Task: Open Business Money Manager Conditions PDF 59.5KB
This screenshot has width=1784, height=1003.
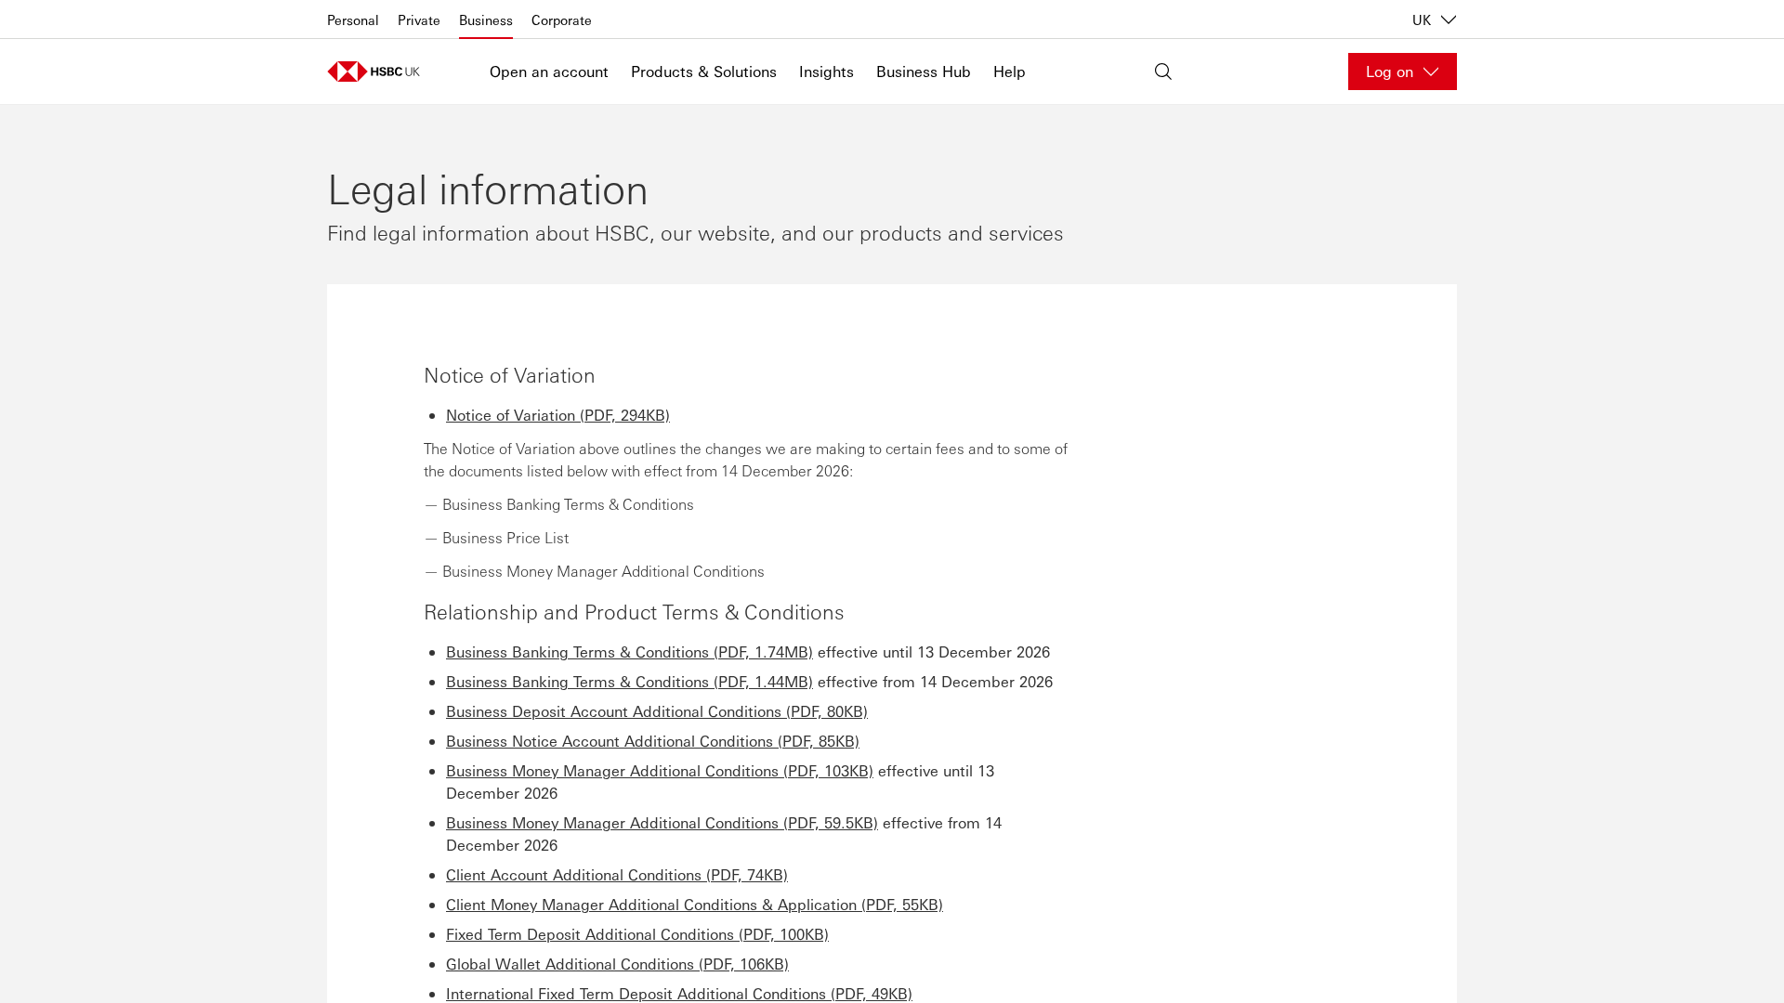Action: (x=662, y=823)
